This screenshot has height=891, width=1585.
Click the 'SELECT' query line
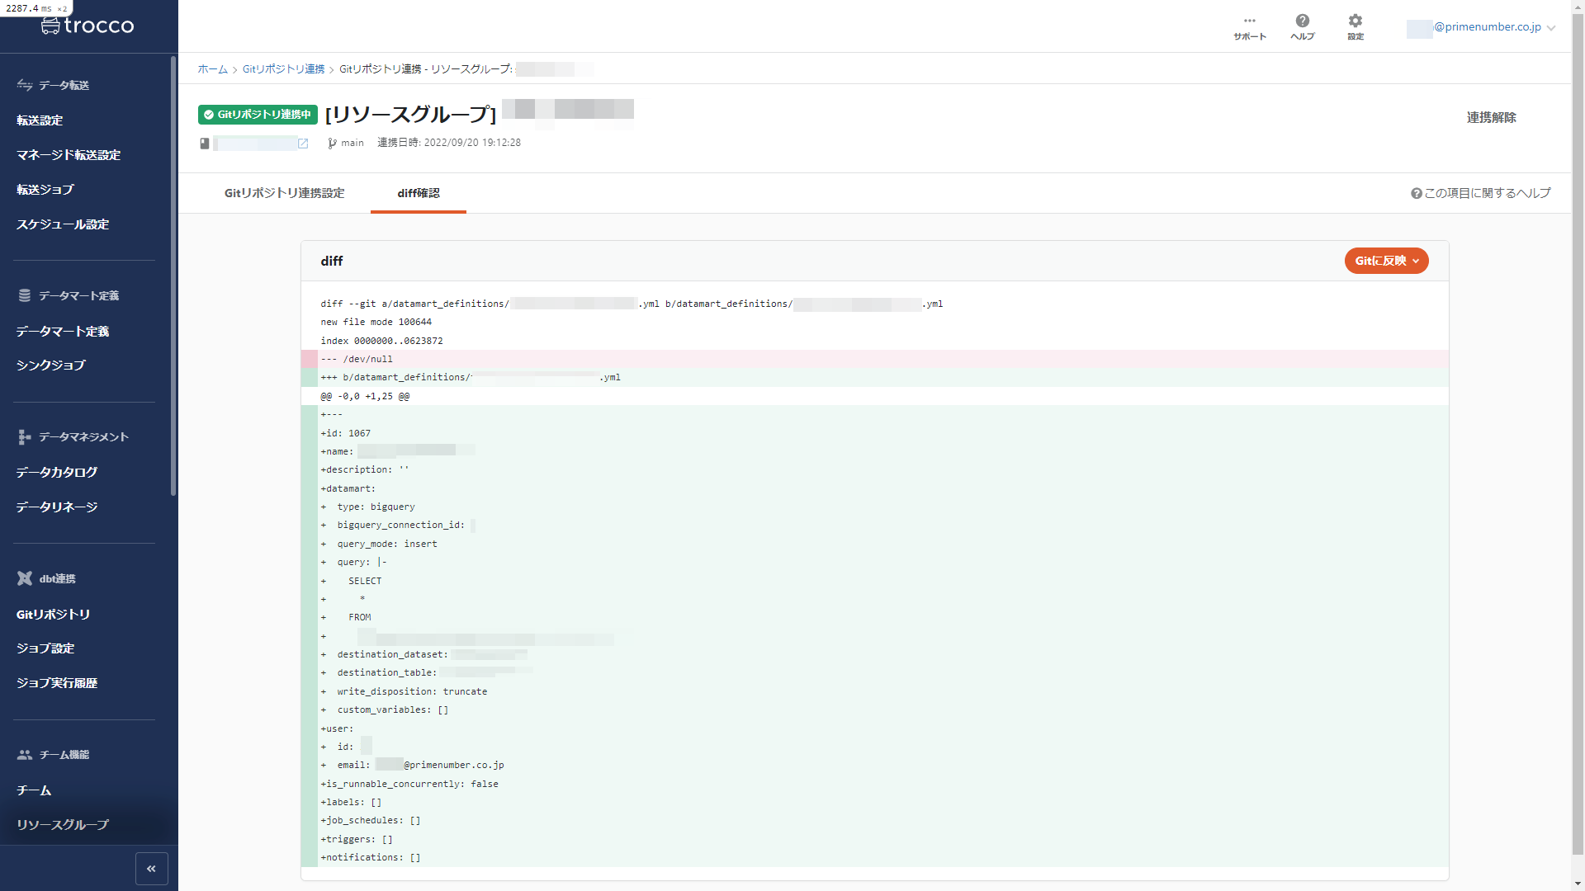(874, 581)
